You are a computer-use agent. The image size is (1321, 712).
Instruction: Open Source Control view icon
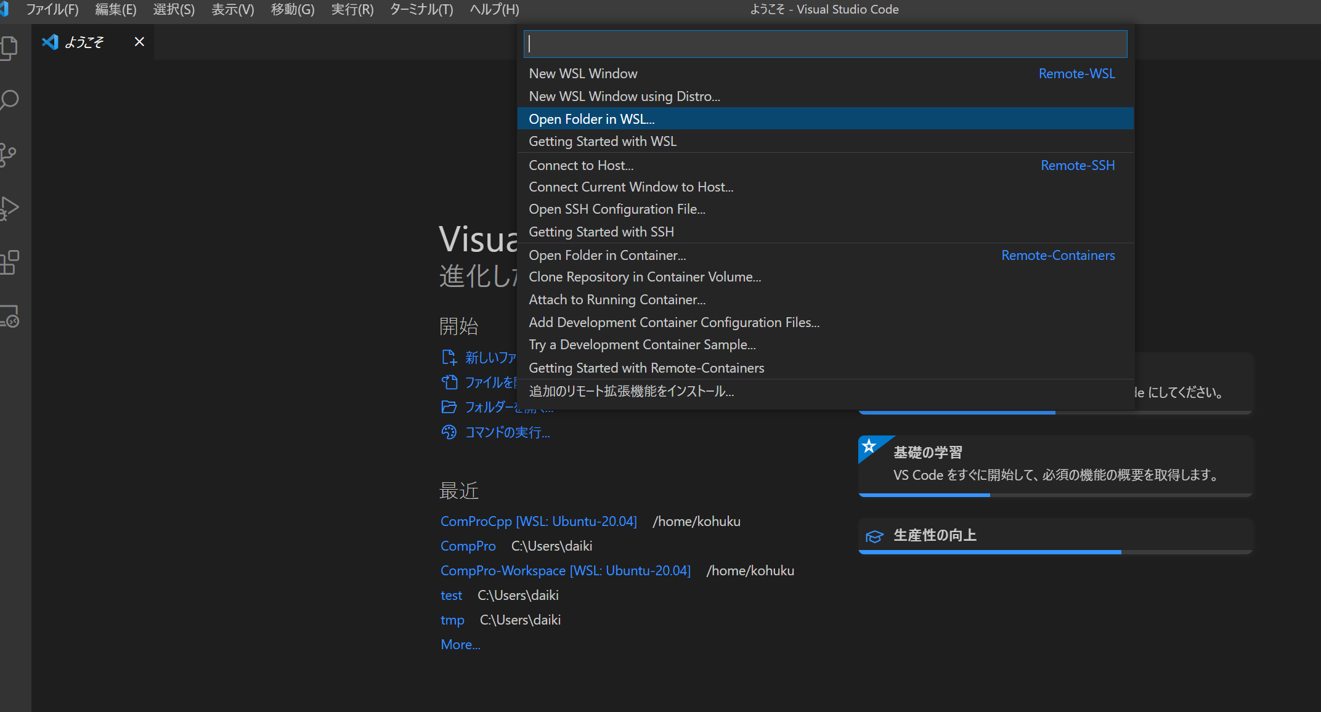point(9,154)
